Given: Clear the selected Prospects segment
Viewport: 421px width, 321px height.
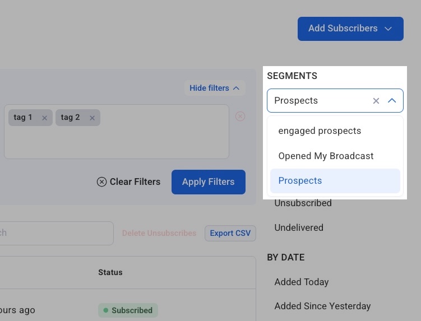Looking at the screenshot, I should pyautogui.click(x=376, y=101).
